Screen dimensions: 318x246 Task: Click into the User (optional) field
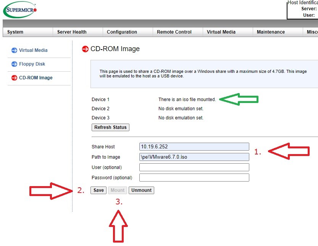click(194, 167)
